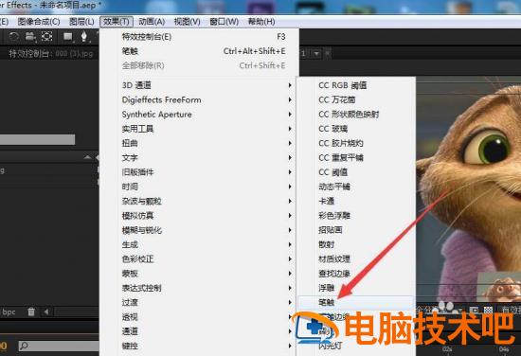Open the 图层(L) menu
This screenshot has width=521, height=356.
[81, 22]
